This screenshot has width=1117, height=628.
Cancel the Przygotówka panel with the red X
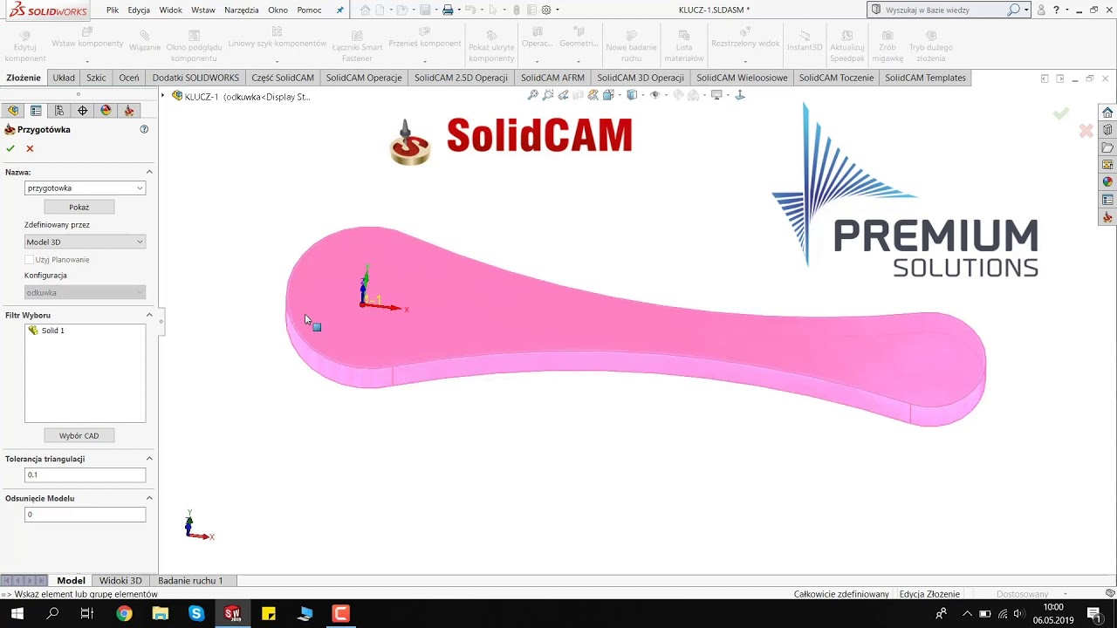coord(30,148)
